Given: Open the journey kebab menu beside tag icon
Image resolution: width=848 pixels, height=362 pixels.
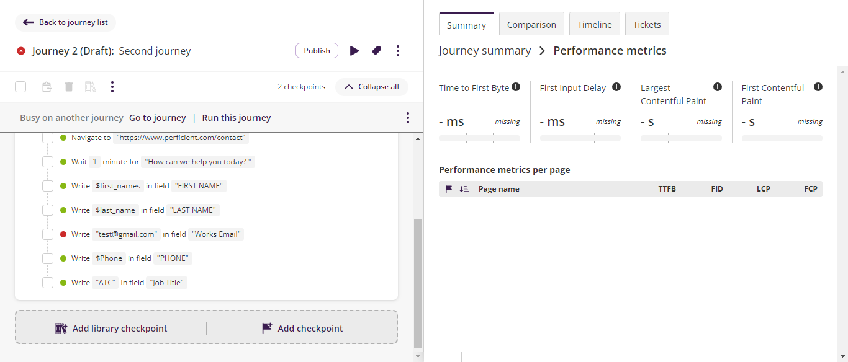Looking at the screenshot, I should [x=398, y=51].
